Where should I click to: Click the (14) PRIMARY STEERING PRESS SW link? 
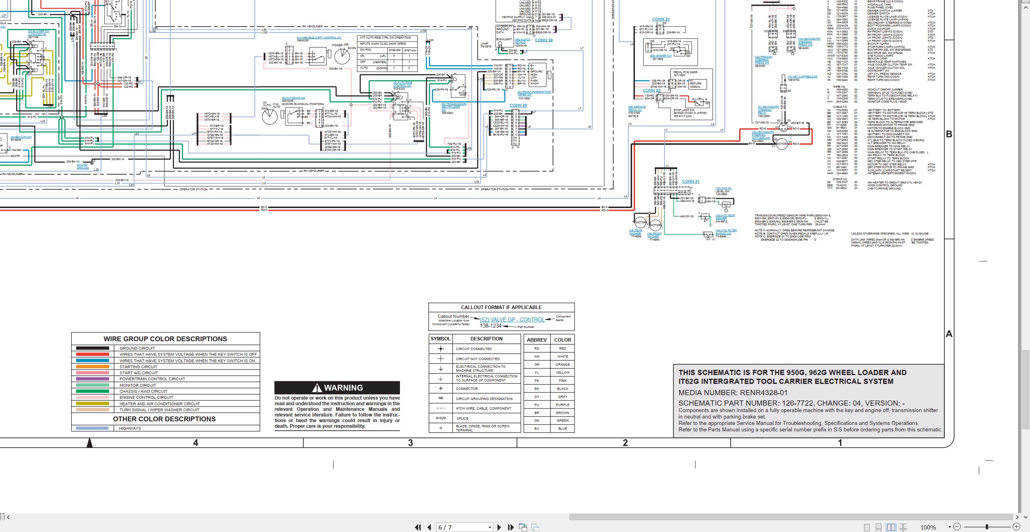(763, 60)
